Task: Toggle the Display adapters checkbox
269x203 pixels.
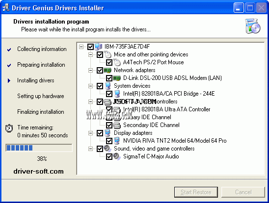Action: pyautogui.click(x=100, y=133)
